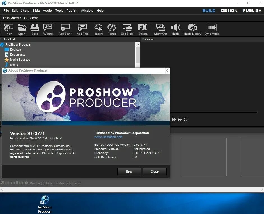Open the Help menu
This screenshot has height=214, width=264.
click(x=100, y=11)
